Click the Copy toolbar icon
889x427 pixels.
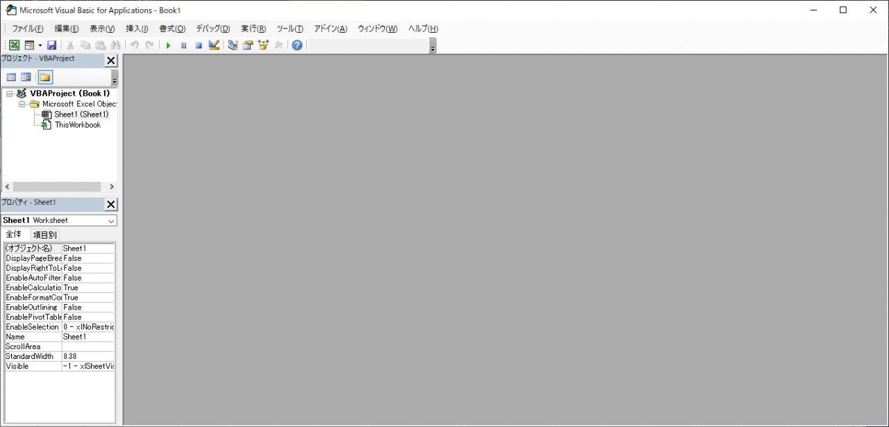click(x=85, y=45)
